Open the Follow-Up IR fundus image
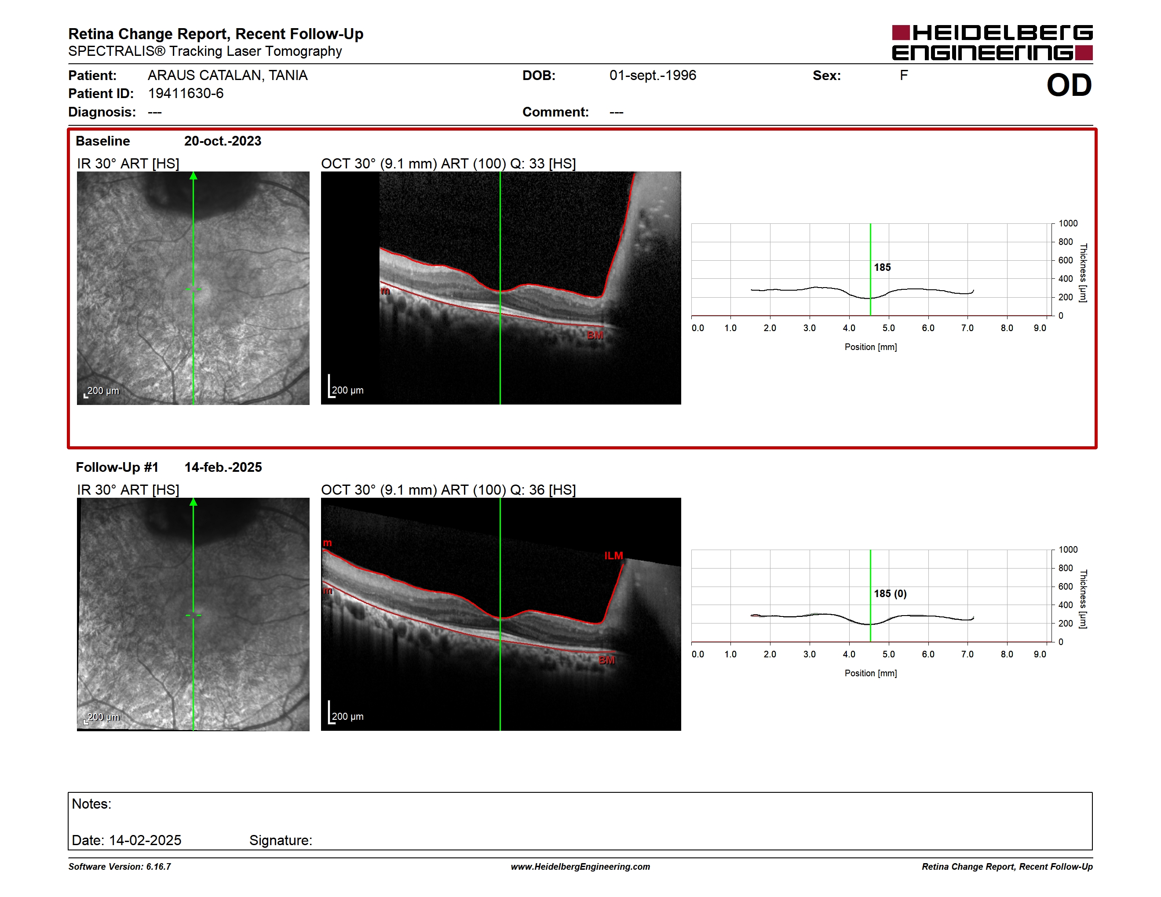Viewport: 1161px width, 897px height. point(193,614)
